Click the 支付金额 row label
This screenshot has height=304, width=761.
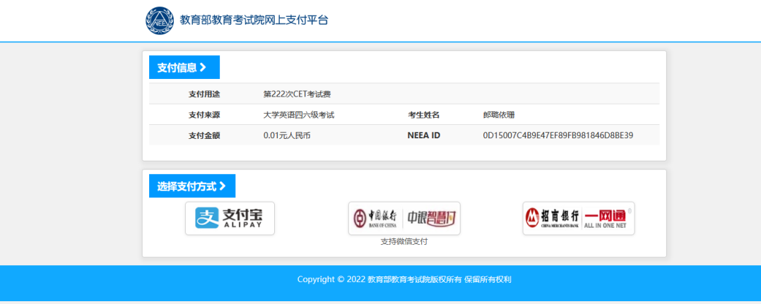tap(204, 135)
